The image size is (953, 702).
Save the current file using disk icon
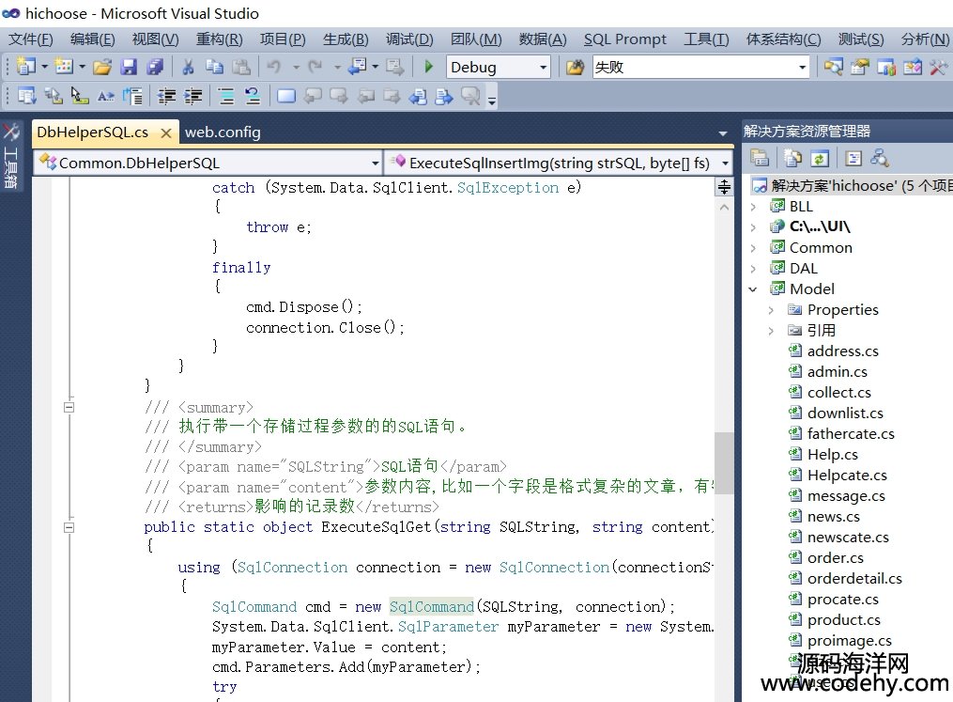[x=129, y=67]
